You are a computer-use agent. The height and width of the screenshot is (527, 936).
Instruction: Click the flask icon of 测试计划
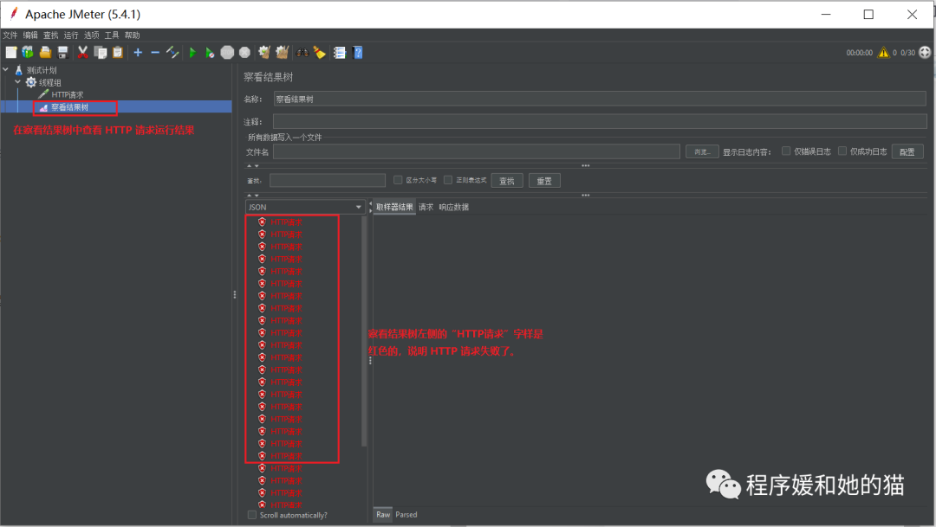18,70
